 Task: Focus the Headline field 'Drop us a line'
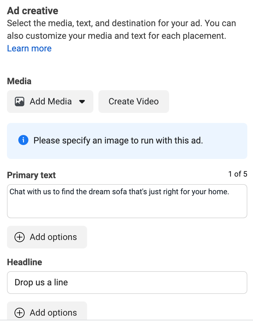point(127,283)
